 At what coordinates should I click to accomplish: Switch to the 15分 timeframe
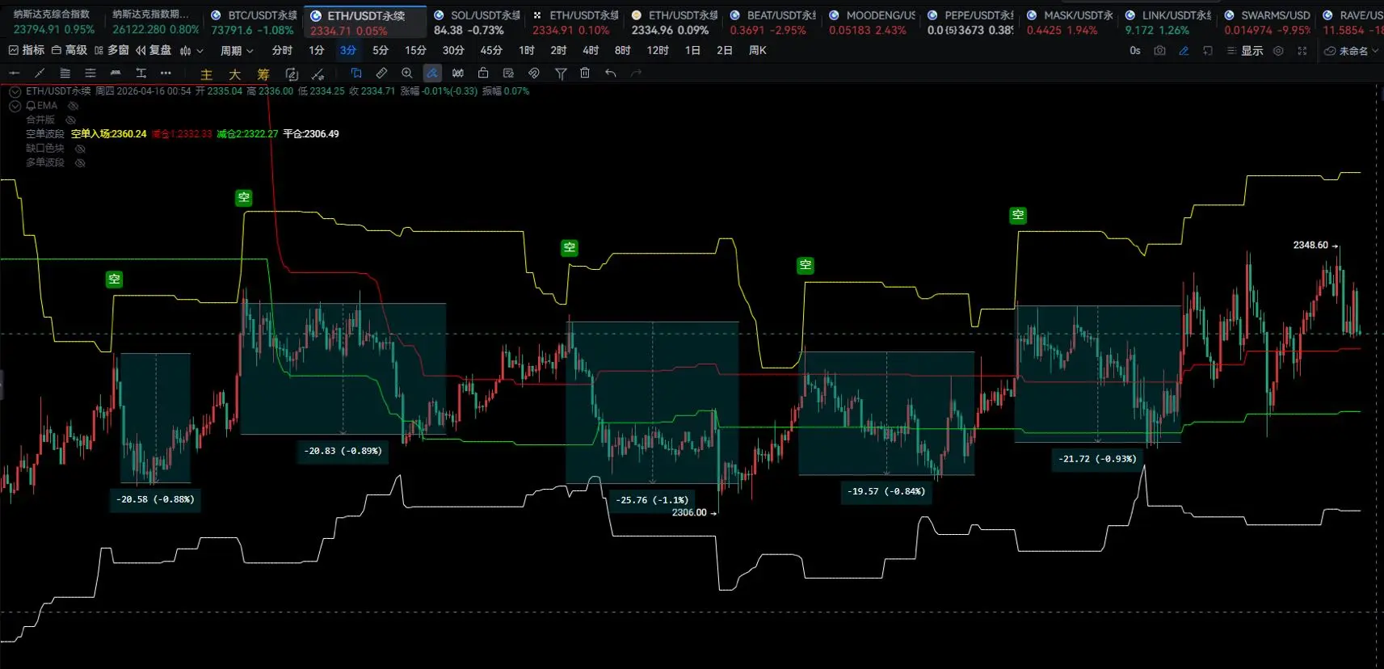pos(415,51)
